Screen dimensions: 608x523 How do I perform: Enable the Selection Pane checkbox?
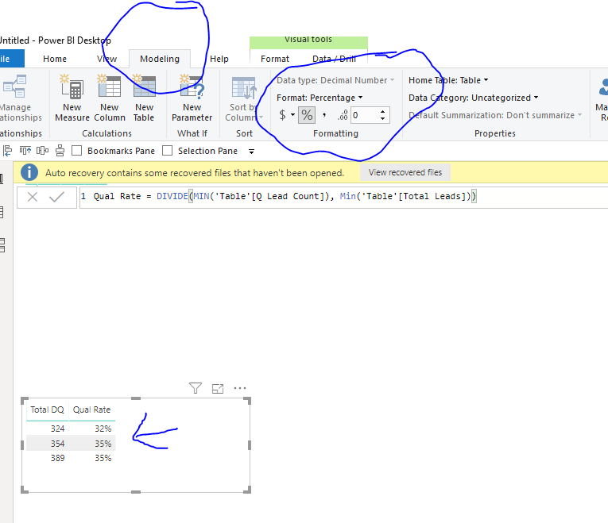click(x=167, y=151)
